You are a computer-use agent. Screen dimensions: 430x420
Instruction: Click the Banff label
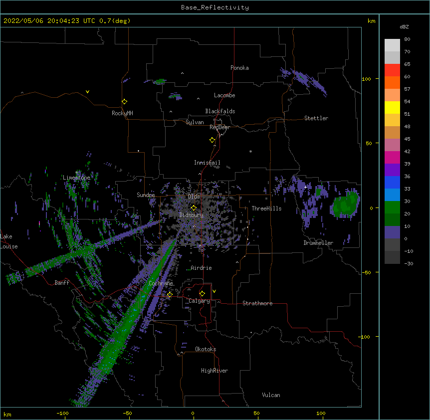[x=62, y=283]
